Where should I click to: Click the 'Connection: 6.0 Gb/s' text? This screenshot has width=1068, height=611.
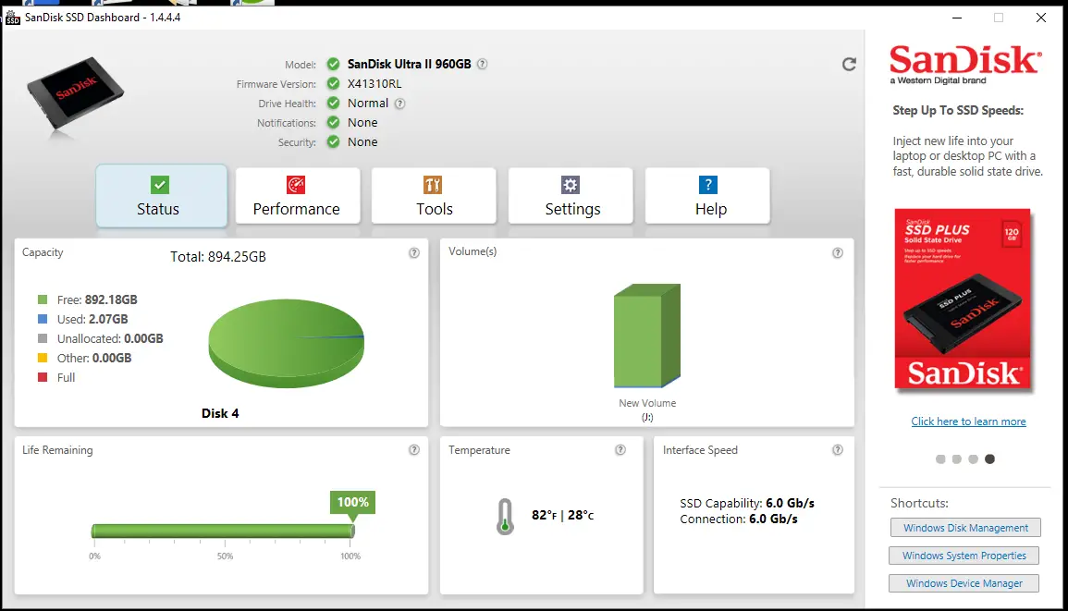pos(738,519)
